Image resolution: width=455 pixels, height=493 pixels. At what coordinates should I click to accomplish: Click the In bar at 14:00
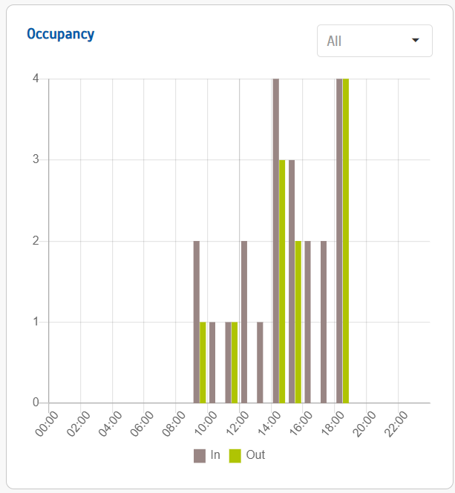click(275, 241)
